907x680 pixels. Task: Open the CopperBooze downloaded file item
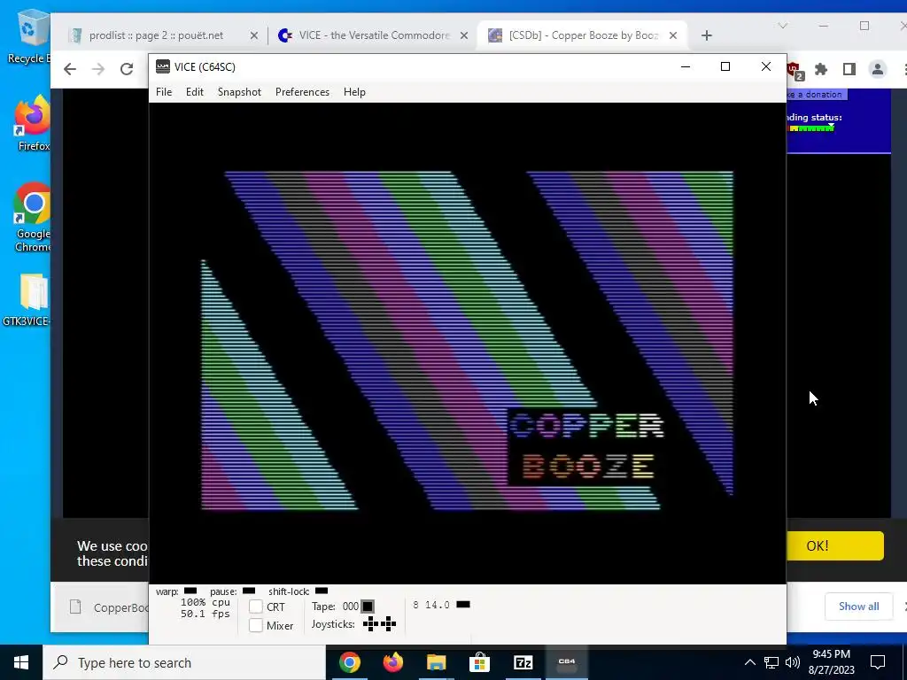(x=109, y=607)
